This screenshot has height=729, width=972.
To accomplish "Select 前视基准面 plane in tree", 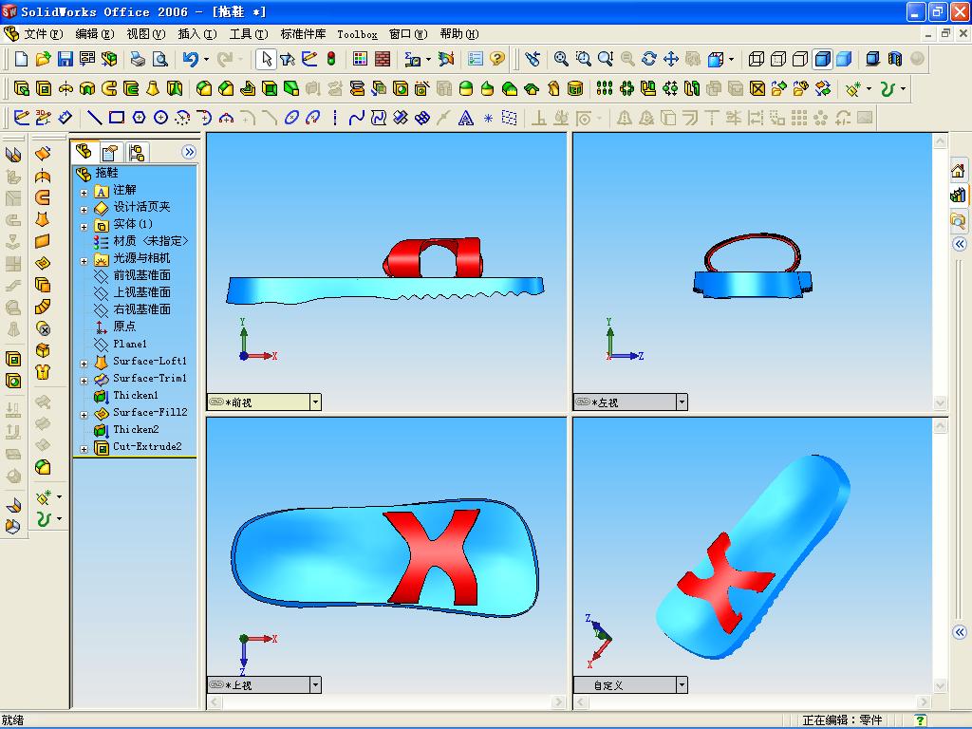I will 141,275.
